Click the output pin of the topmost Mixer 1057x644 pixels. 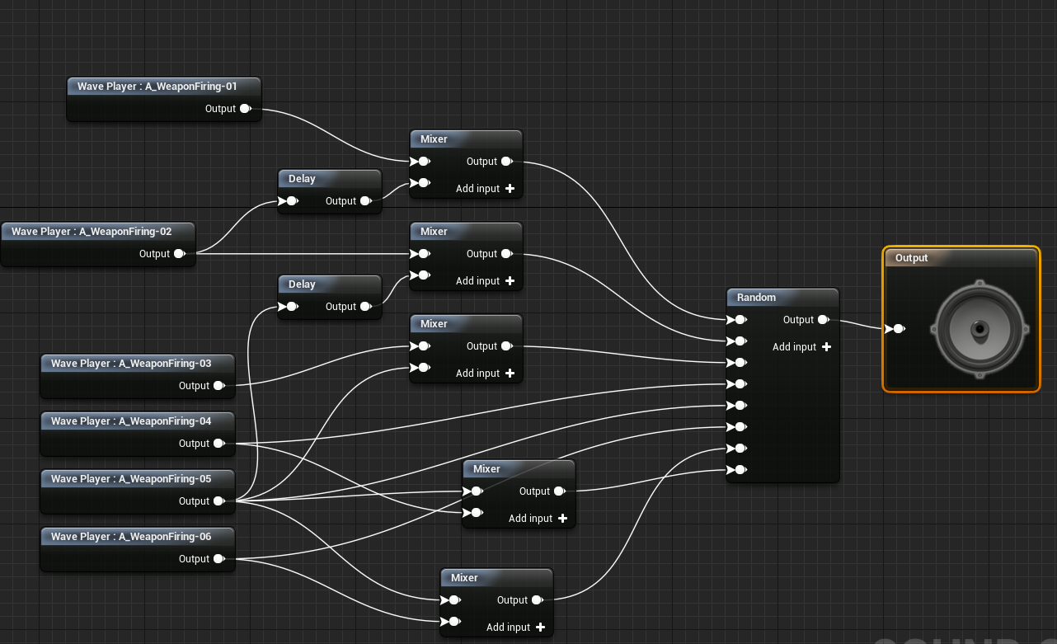[506, 162]
